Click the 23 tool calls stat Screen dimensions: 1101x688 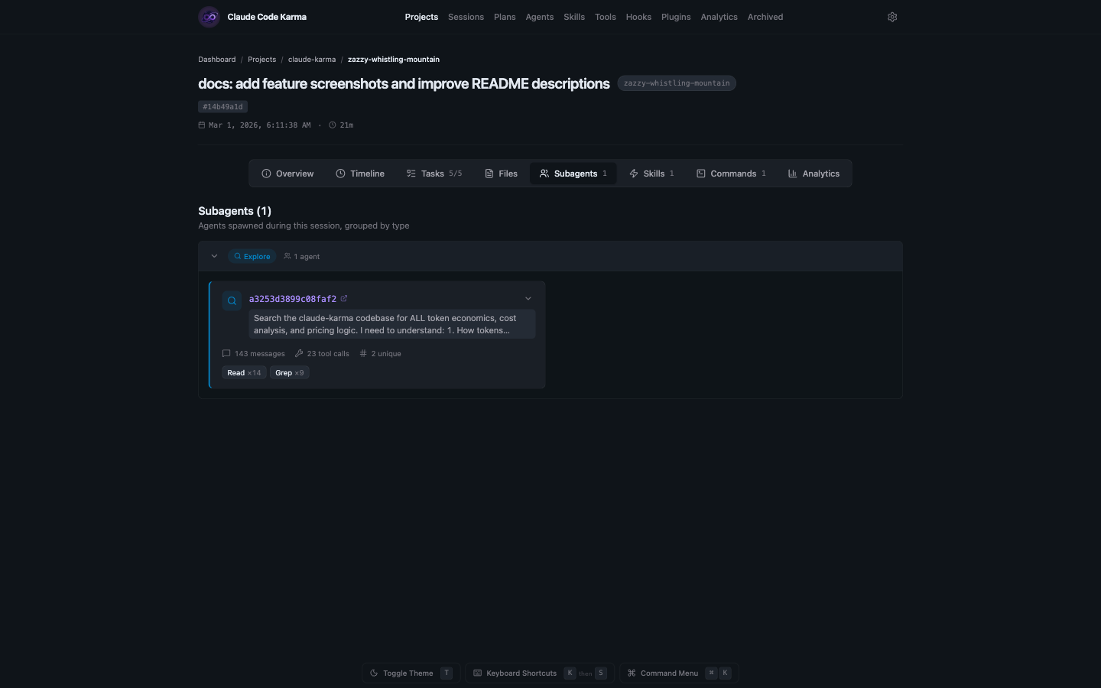click(x=322, y=354)
